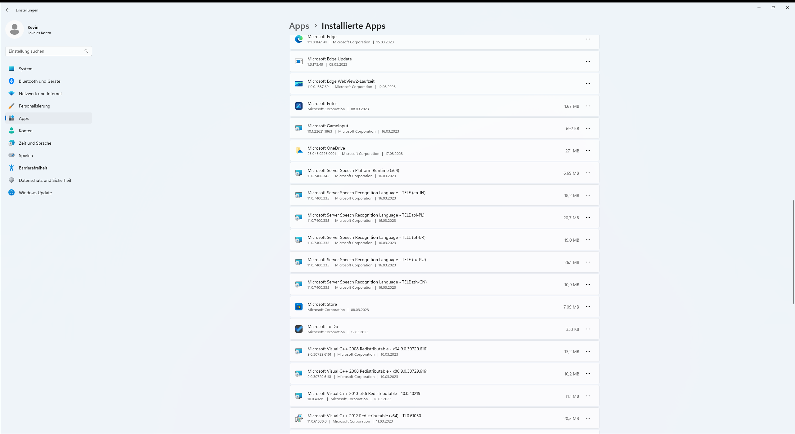Click the Microsoft Fotos app icon
Viewport: 795px width, 434px height.
299,106
